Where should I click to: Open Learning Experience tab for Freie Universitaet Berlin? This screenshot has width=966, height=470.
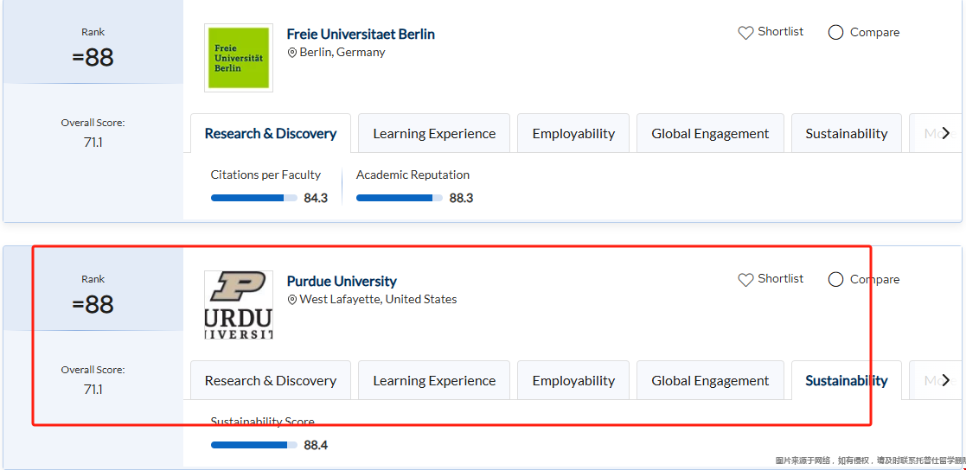pos(434,134)
